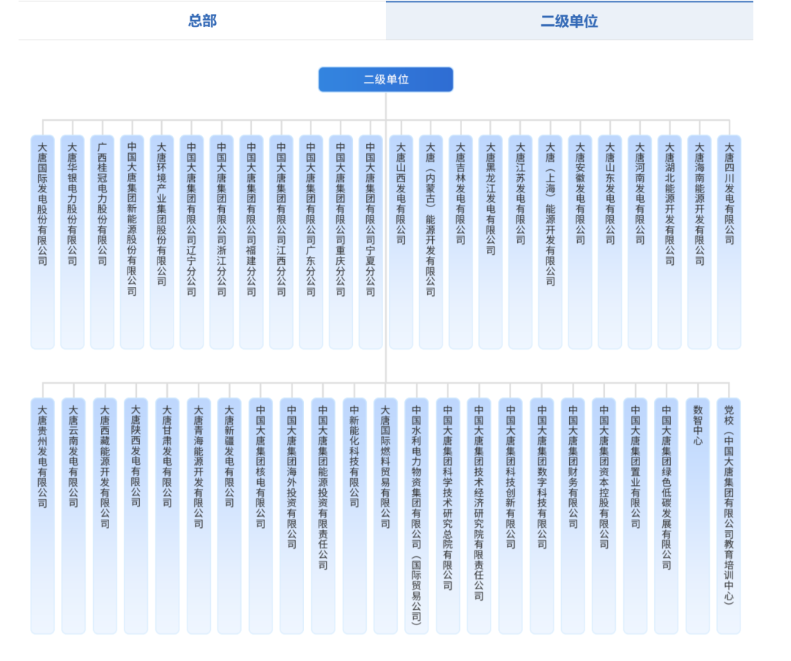The width and height of the screenshot is (791, 661).
Task: Click the blue 二级单位 root node
Action: 386,79
